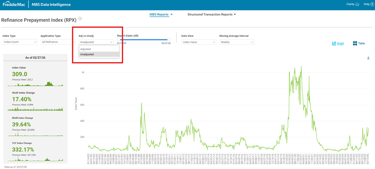Click the WoW Index Change 17.40% value
Screen dimensions: 375x169
pos(22,99)
